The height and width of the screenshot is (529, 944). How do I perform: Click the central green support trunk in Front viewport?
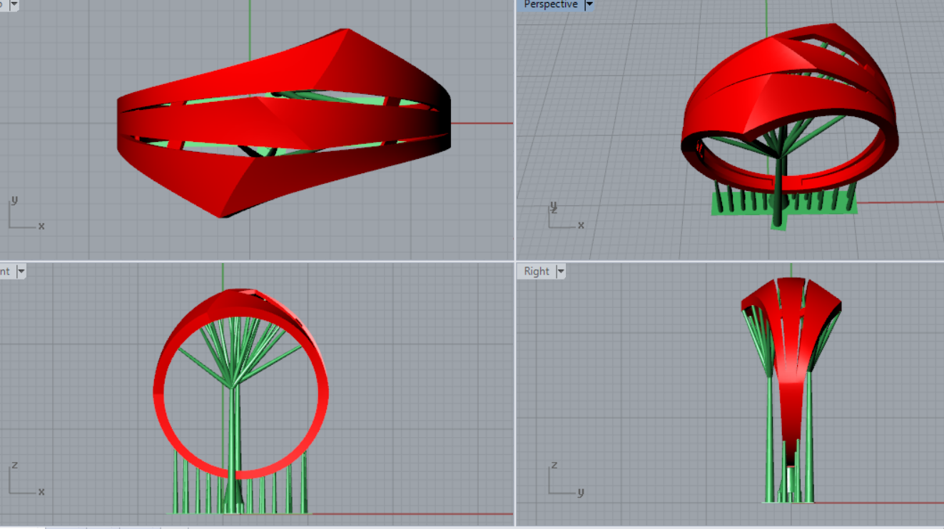(x=235, y=435)
